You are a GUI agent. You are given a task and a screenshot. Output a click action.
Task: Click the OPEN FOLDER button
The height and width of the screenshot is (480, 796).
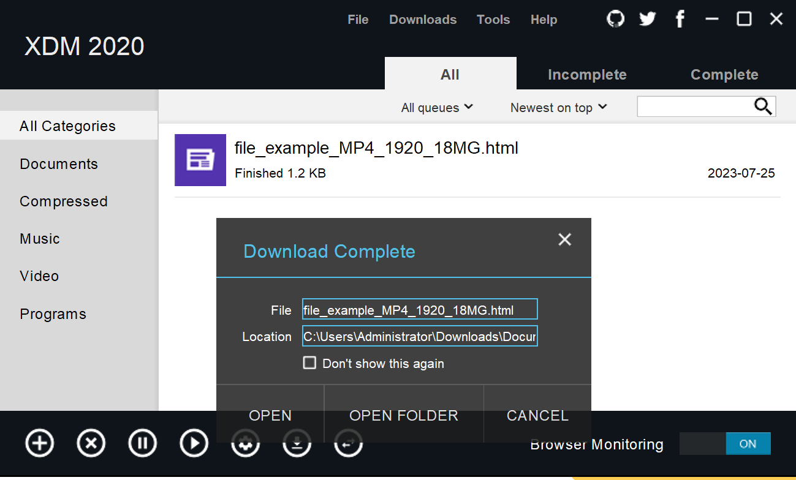[403, 415]
